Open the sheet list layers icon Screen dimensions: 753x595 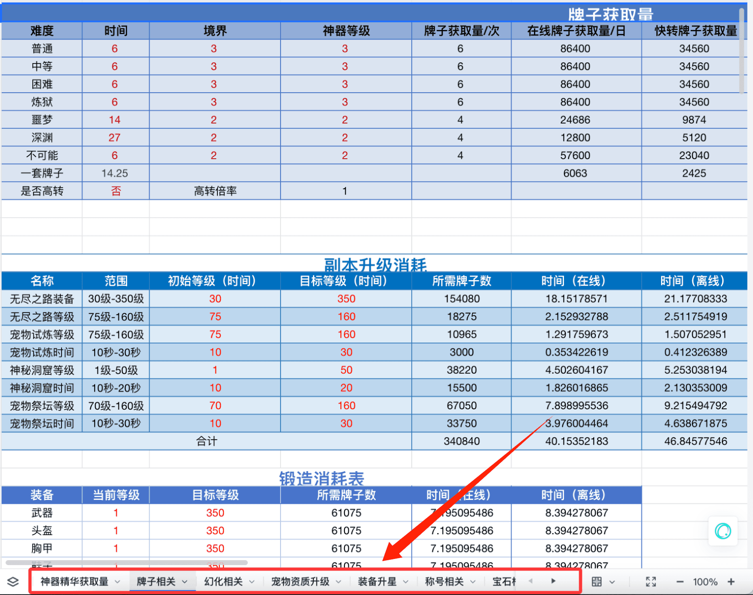(13, 582)
